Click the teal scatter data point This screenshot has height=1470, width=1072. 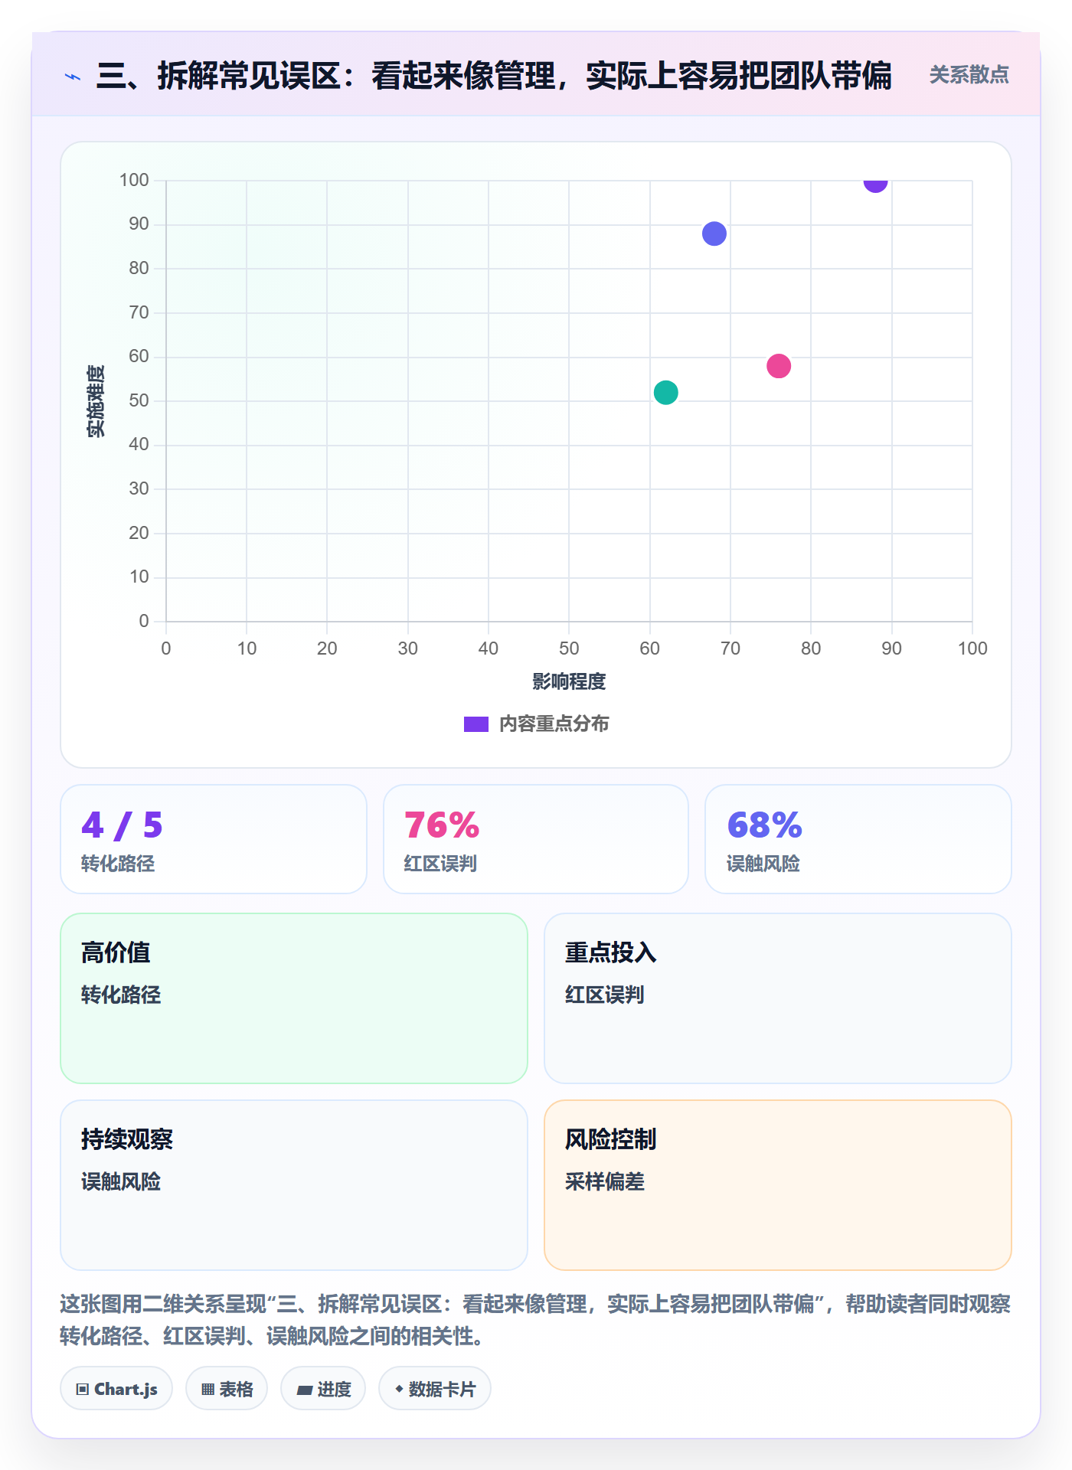tap(665, 392)
